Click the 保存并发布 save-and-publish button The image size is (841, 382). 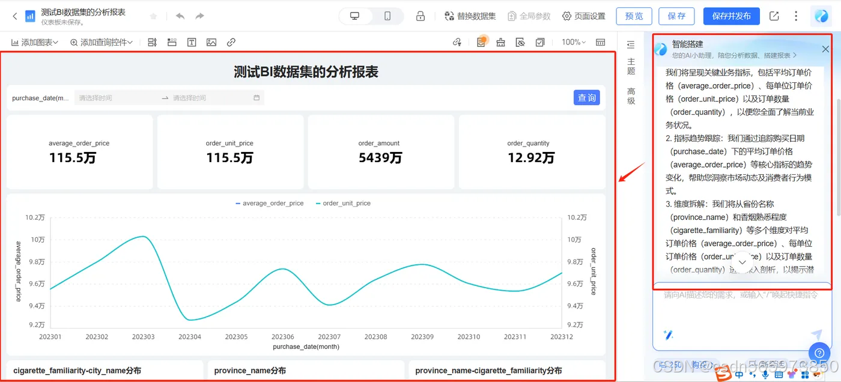(x=731, y=16)
